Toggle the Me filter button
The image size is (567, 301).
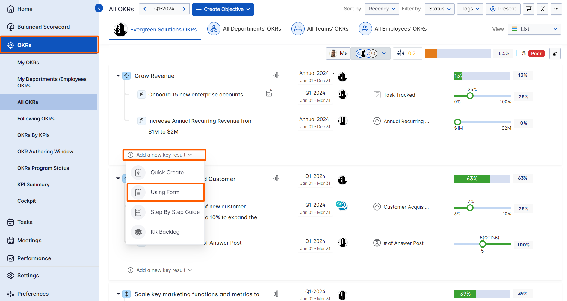pyautogui.click(x=338, y=53)
